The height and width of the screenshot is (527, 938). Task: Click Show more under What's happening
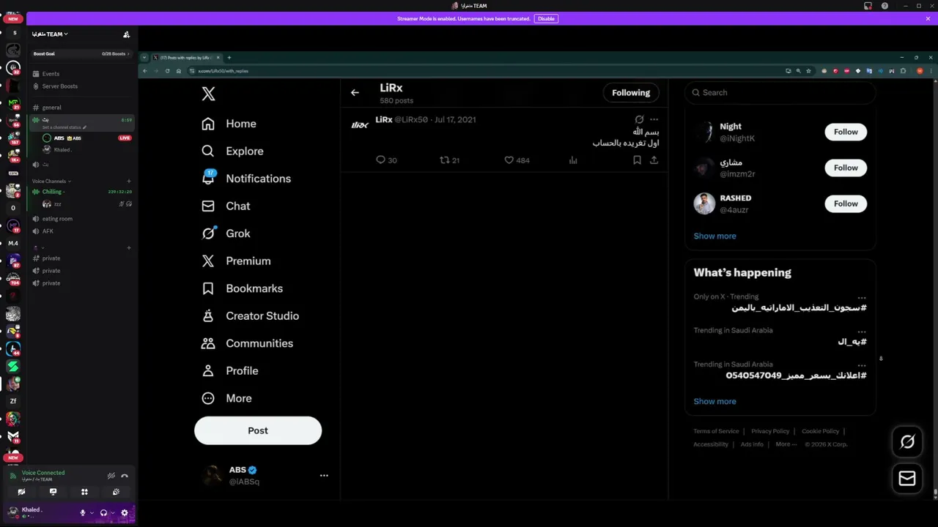(x=714, y=401)
